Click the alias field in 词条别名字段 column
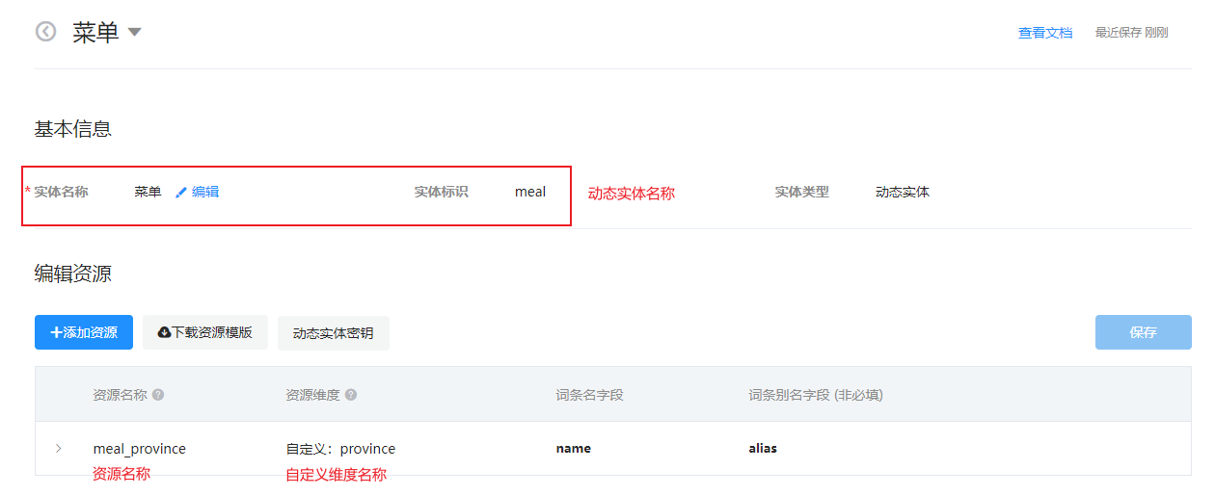The width and height of the screenshot is (1215, 496). pyautogui.click(x=763, y=449)
